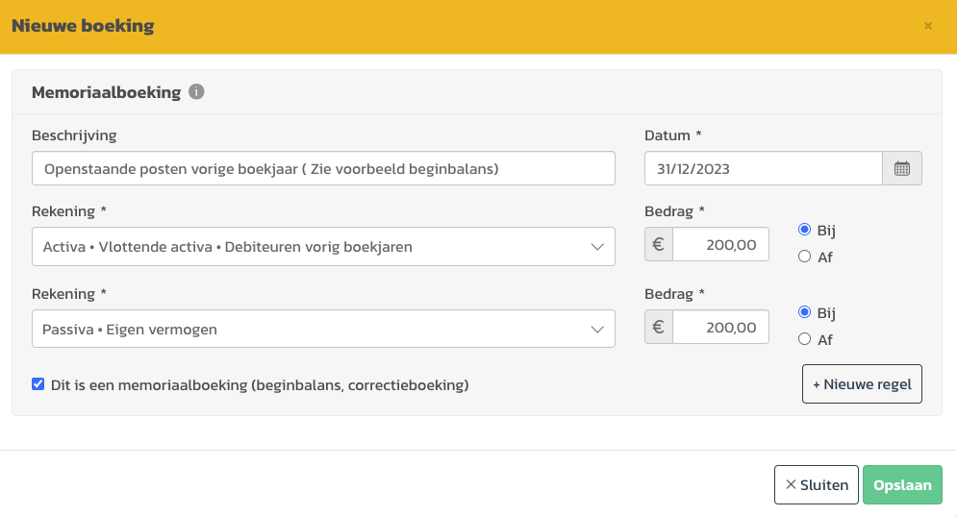Select Bij for the Eigen vermogen row
The image size is (957, 516).
[x=804, y=312]
